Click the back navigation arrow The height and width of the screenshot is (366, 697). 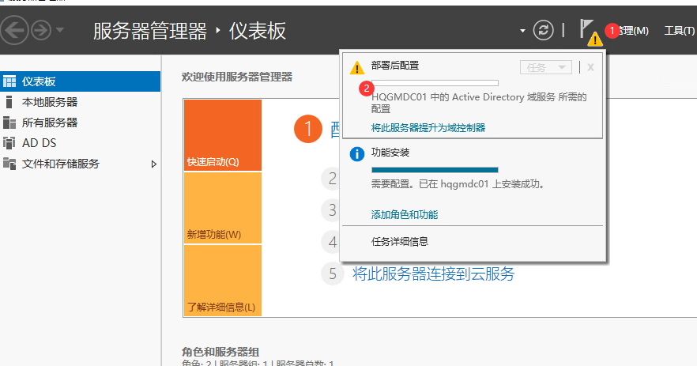[13, 30]
